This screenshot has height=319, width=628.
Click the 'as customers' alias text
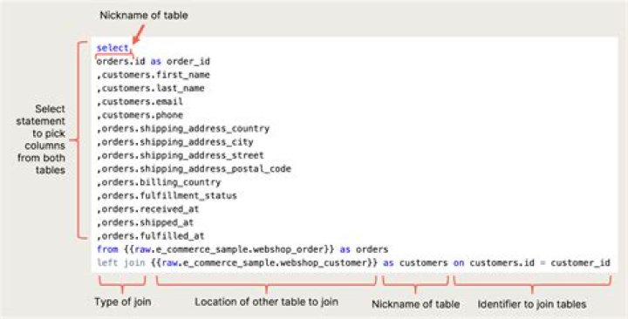(x=415, y=263)
